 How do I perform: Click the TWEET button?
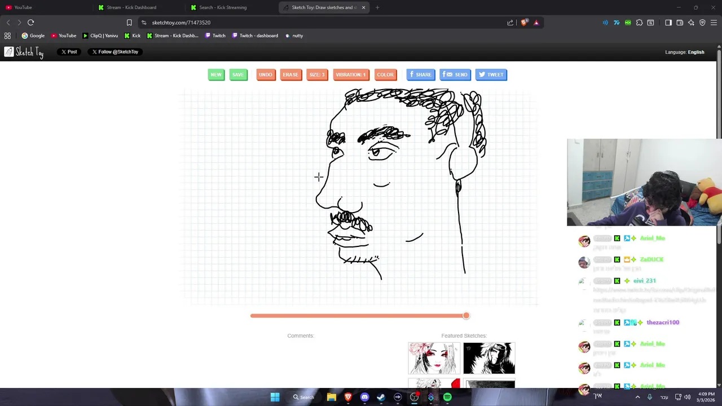(x=491, y=74)
